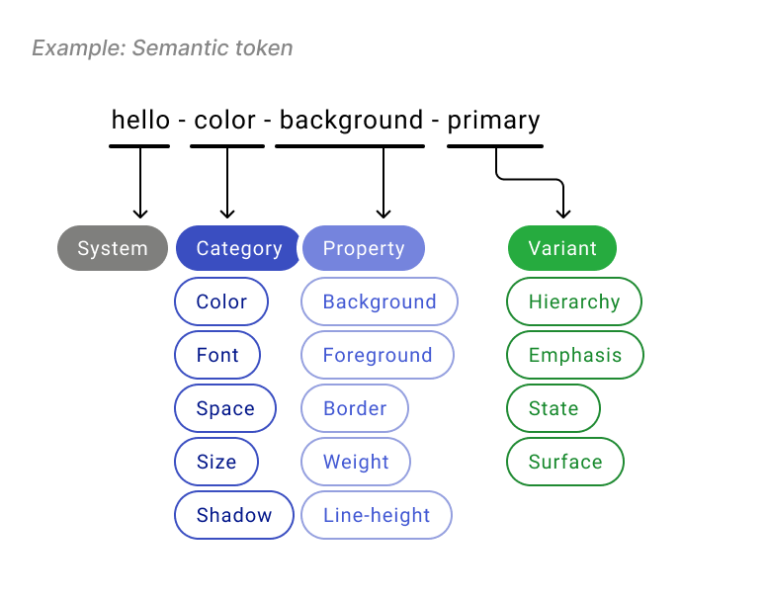This screenshot has height=601, width=767.
Task: Choose the Hierarchy variant chip
Action: click(x=574, y=301)
